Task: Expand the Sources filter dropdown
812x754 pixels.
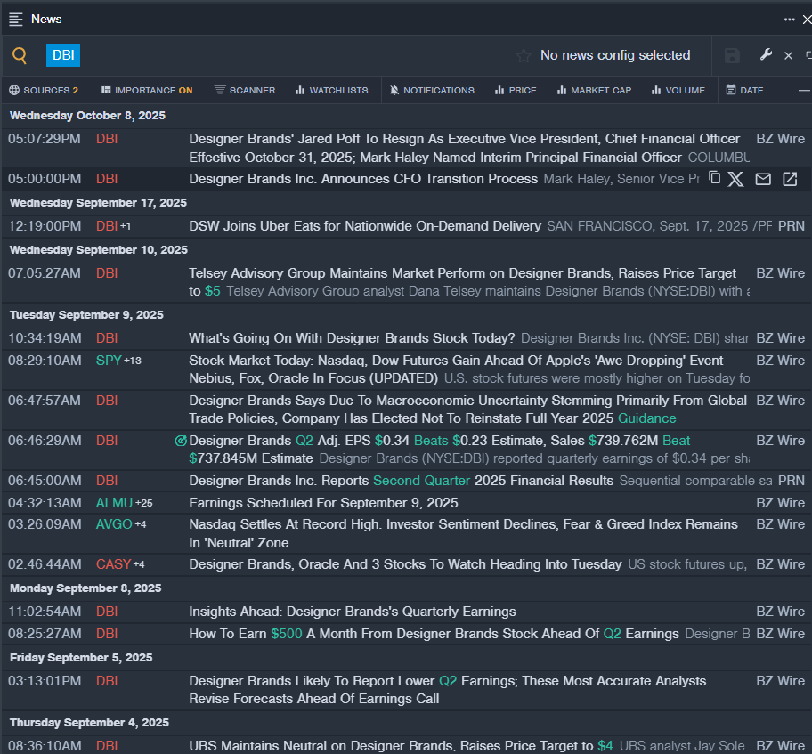Action: pyautogui.click(x=44, y=90)
